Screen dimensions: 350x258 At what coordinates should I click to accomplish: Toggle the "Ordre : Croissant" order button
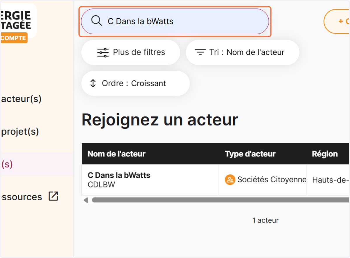136,83
